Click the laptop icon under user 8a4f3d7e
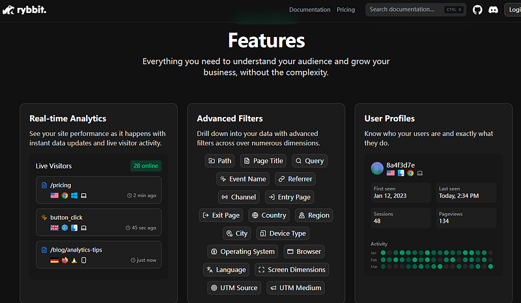Screen dimensions: 521x303 point(420,173)
